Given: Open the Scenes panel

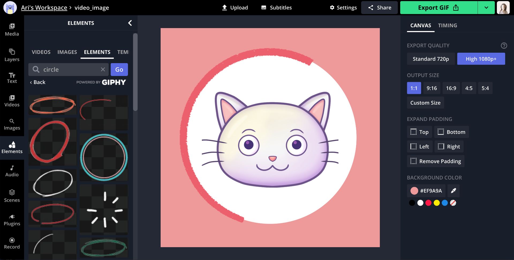Looking at the screenshot, I should [12, 196].
